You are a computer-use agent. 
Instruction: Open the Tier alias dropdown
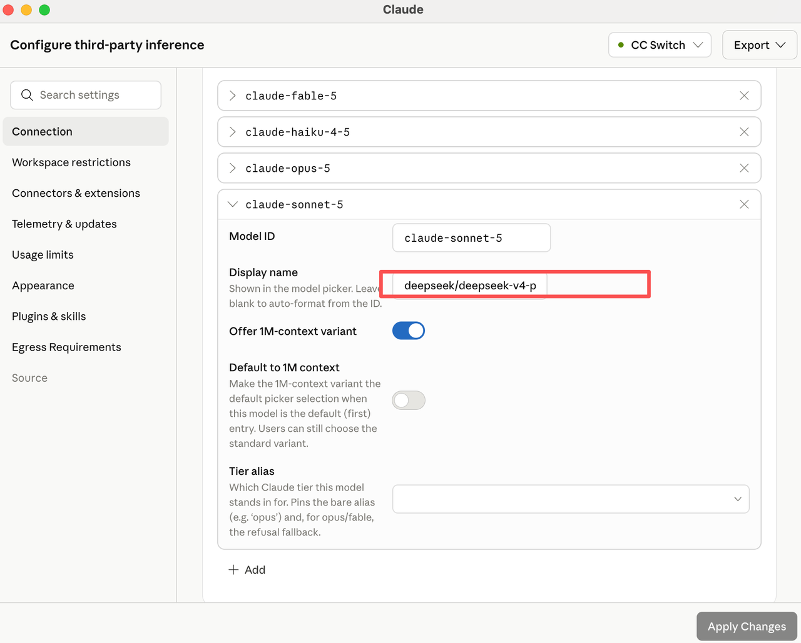click(x=571, y=499)
